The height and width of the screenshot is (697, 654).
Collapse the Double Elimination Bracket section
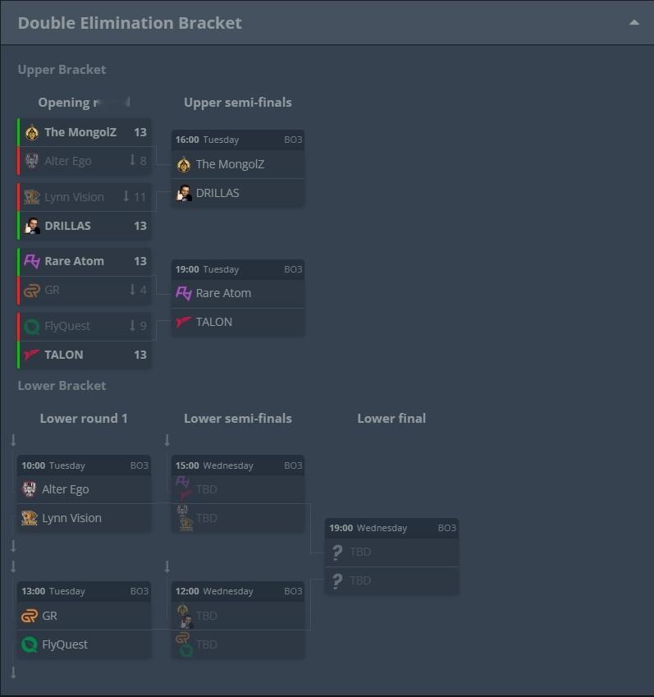coord(634,23)
